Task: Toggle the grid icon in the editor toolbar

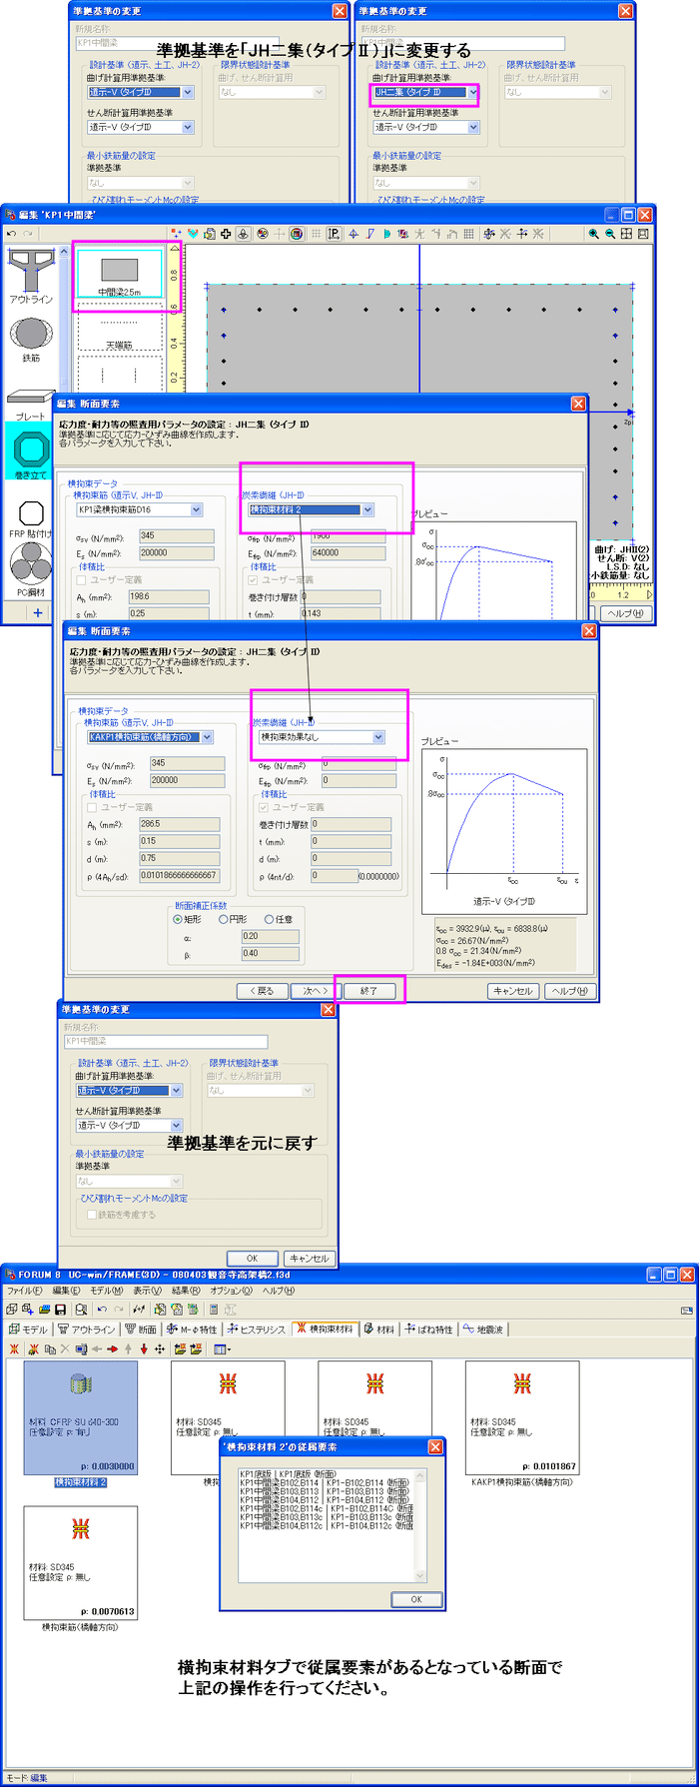Action: click(x=316, y=234)
